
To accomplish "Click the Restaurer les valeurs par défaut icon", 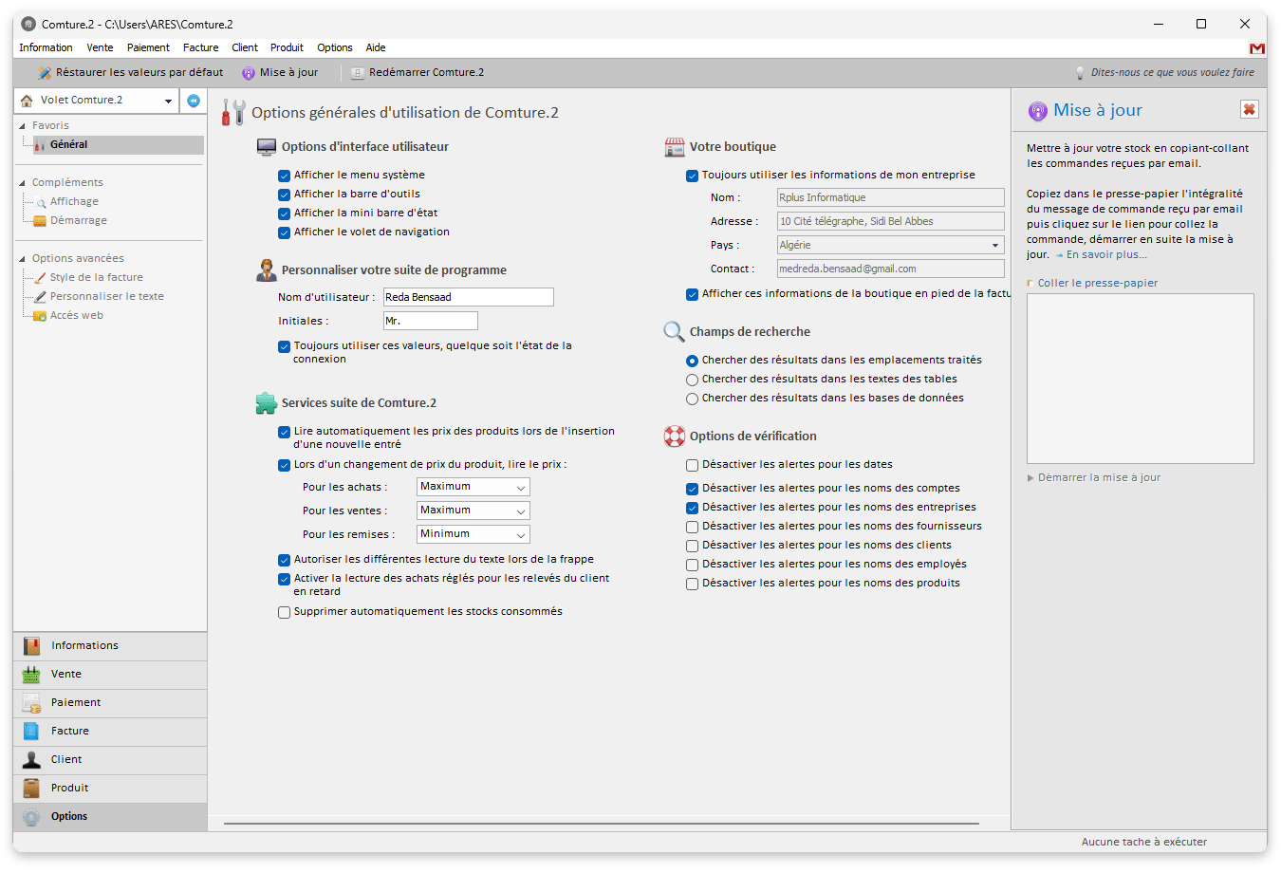I will pos(44,73).
